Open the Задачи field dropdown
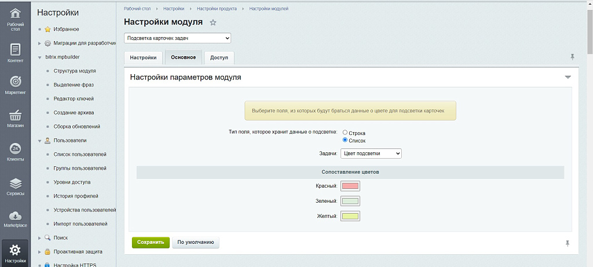This screenshot has width=593, height=267. click(371, 153)
